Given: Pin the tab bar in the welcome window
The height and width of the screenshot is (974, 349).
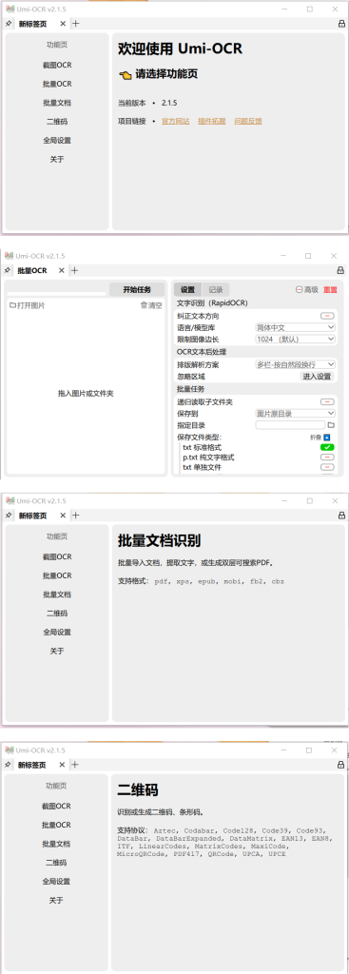Looking at the screenshot, I should [x=8, y=24].
